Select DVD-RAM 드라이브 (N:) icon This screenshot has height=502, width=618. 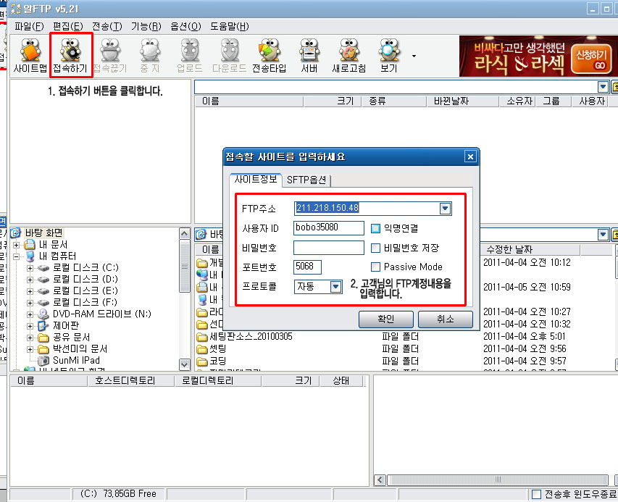click(43, 314)
